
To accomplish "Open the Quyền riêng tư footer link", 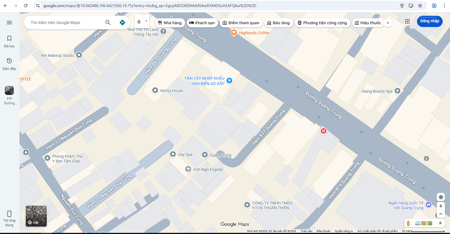I will coord(344,231).
